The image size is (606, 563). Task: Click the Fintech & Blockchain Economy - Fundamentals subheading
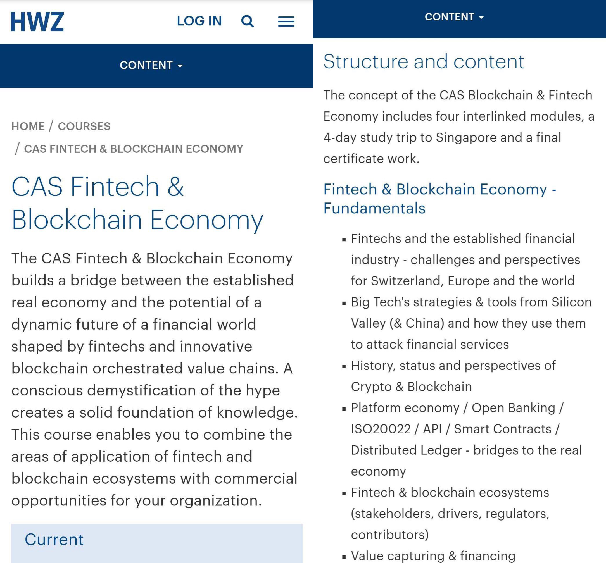click(x=440, y=199)
